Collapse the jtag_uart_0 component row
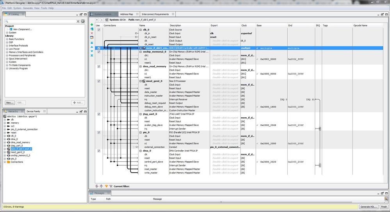 [140, 114]
